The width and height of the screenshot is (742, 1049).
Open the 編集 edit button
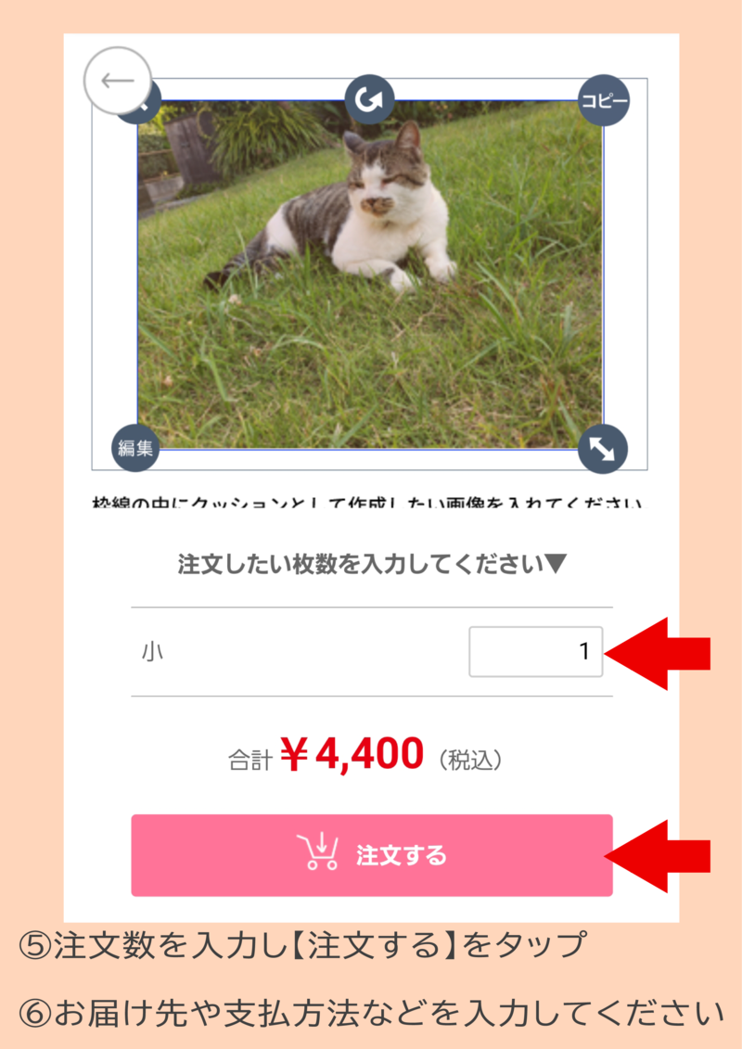pos(135,448)
